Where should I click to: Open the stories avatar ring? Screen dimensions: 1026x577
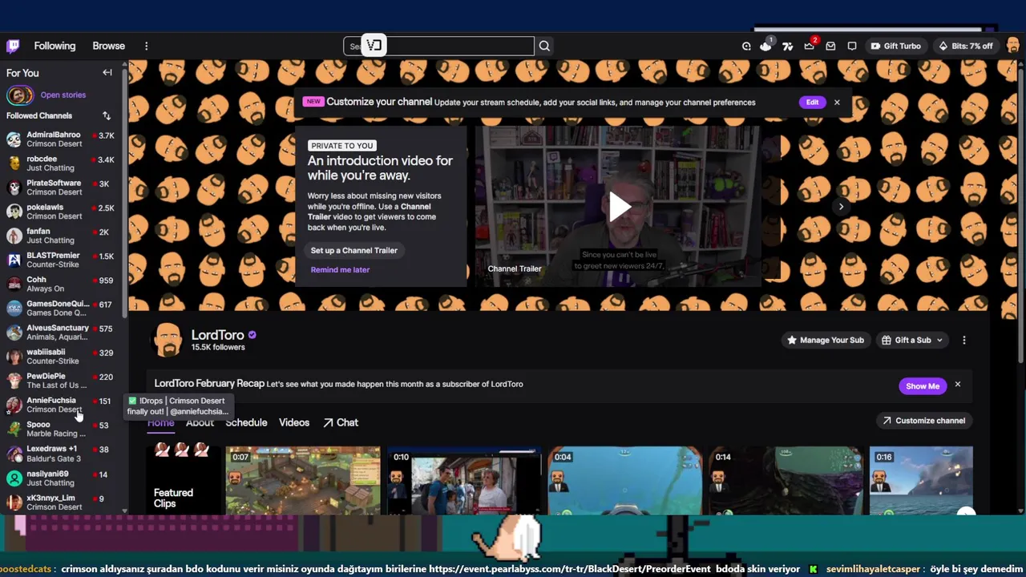click(20, 95)
